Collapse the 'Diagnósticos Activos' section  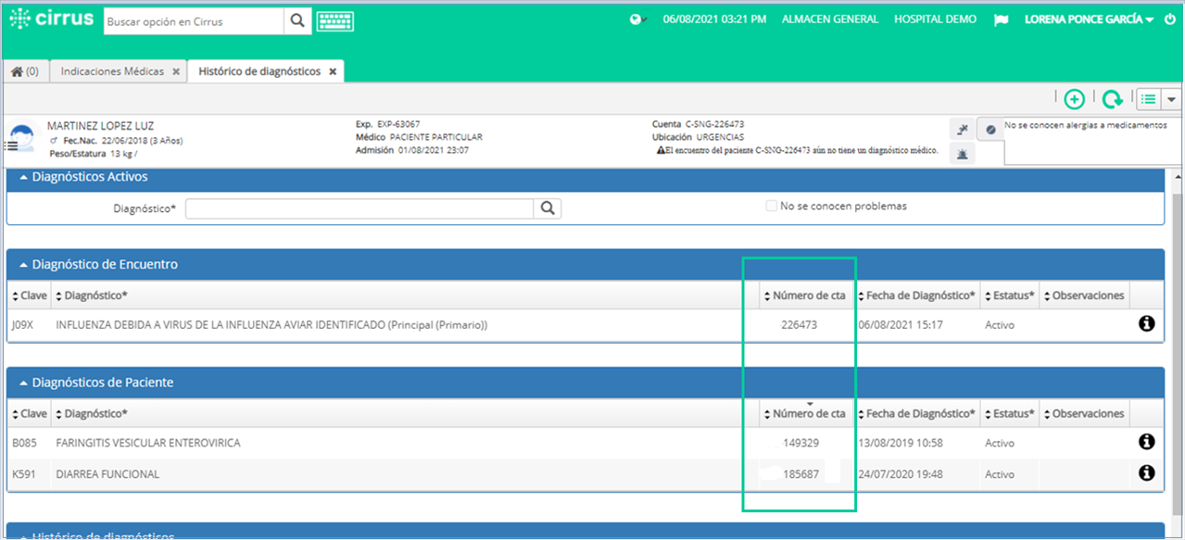[22, 178]
